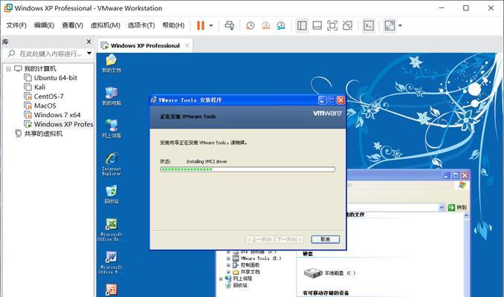The image size is (504, 297).
Task: Open the PowerPoint desktop icon at bottom
Action: [112, 290]
